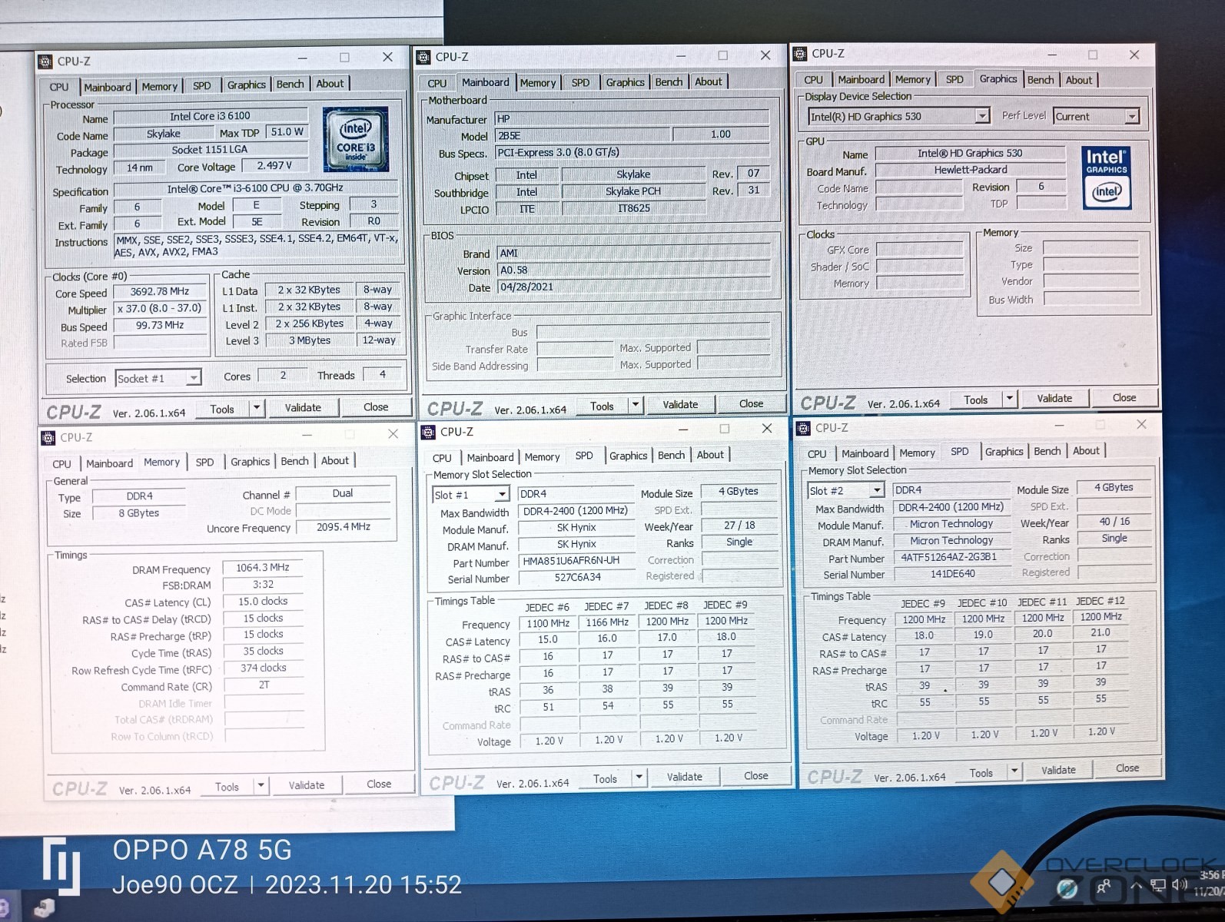The image size is (1225, 922).
Task: Click Serial Number 527C6A34
Action: 577,577
